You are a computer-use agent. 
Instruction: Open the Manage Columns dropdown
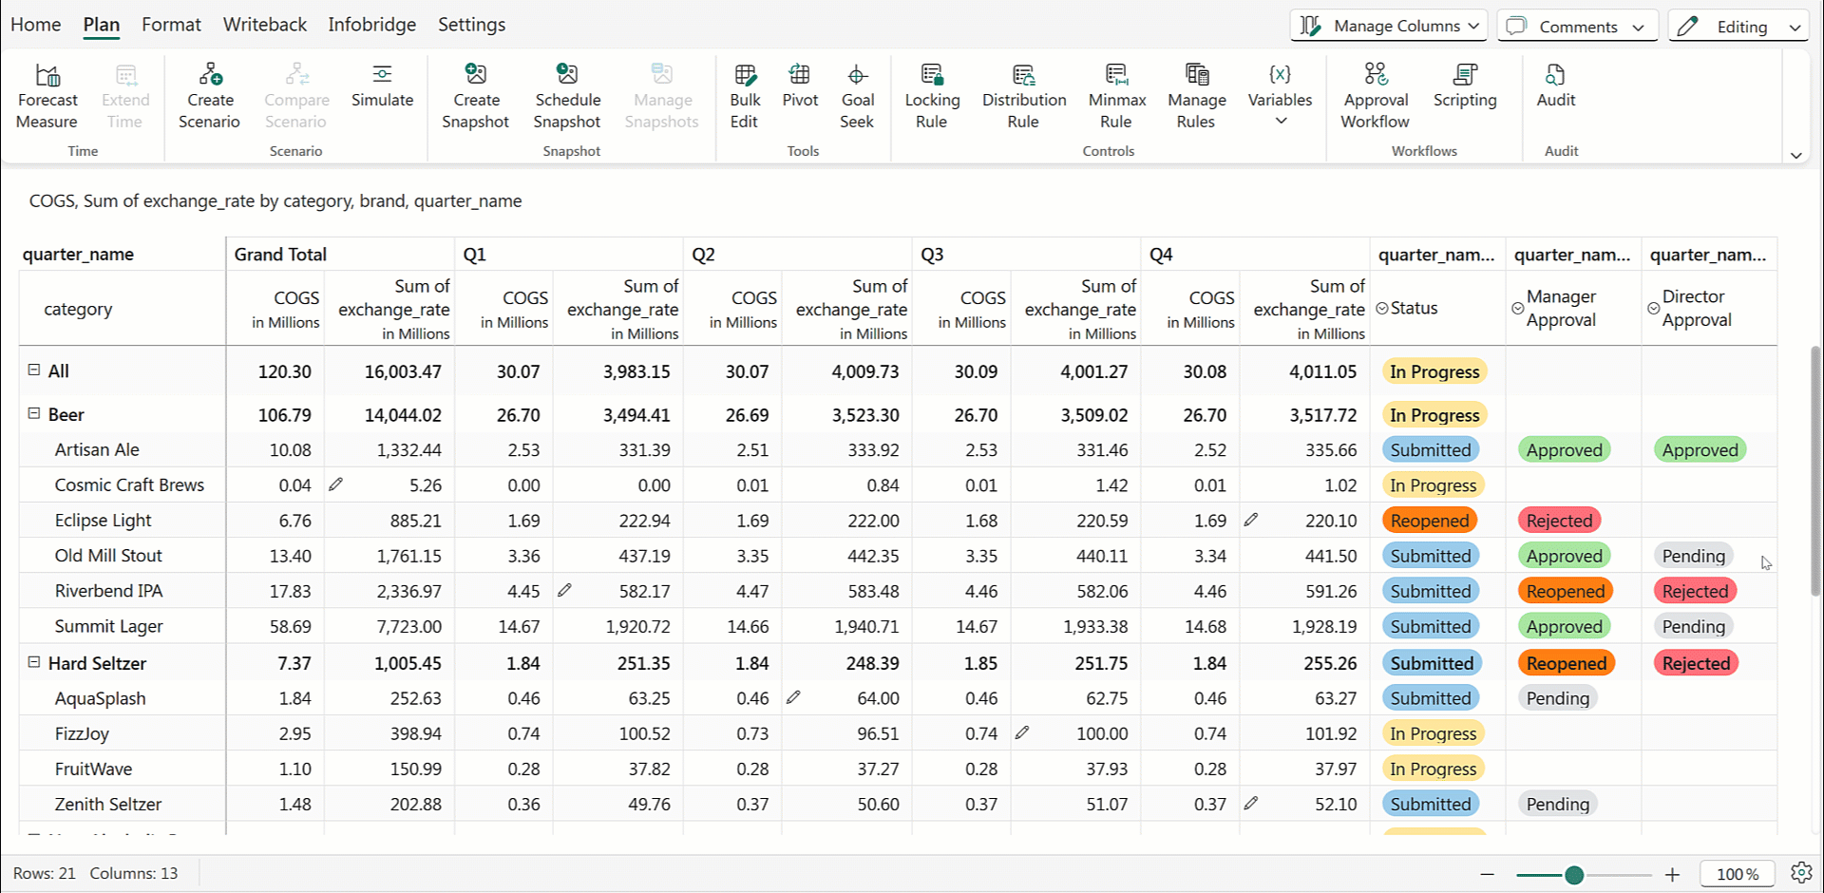[1389, 27]
